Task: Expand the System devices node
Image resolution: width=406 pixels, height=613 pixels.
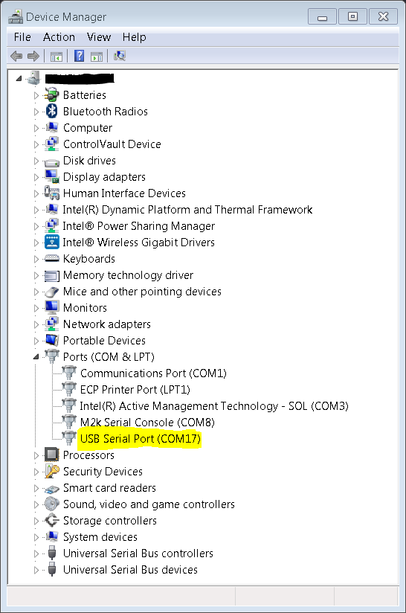Action: pyautogui.click(x=36, y=537)
